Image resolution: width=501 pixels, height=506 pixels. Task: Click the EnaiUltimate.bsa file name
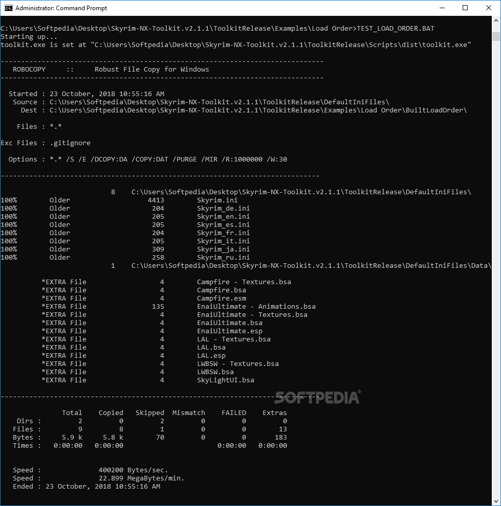point(230,323)
